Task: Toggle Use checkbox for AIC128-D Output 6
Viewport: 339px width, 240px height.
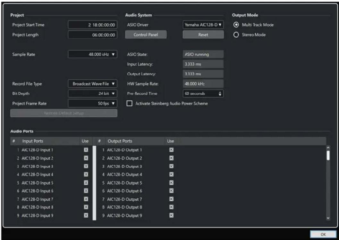Action: (171, 191)
